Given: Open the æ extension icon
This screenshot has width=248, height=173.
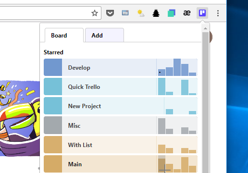Looking at the screenshot, I should point(187,13).
